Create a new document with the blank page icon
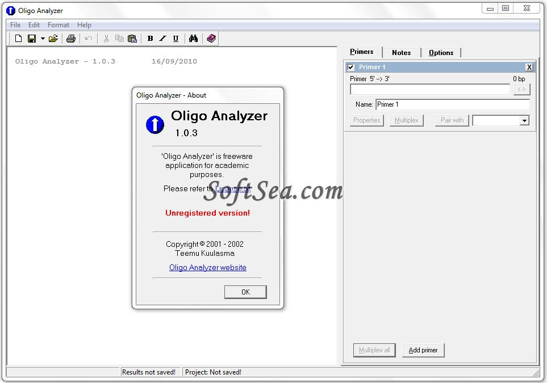Screen dimensions: 547x383 click(19, 39)
